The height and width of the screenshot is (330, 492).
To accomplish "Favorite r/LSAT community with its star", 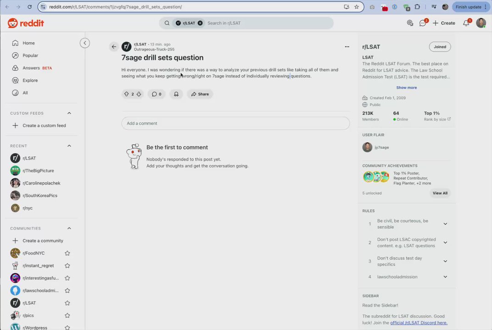I will 67,303.
